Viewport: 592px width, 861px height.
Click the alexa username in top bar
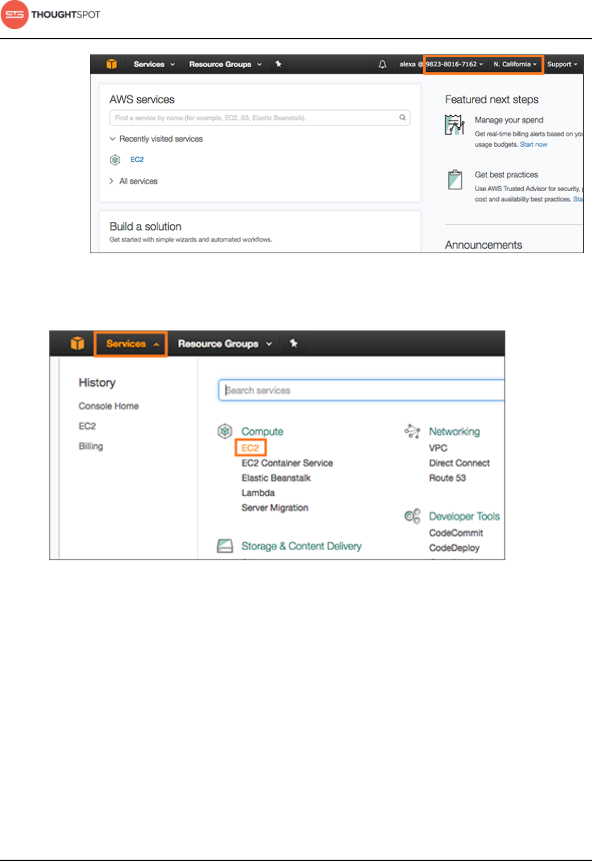pyautogui.click(x=407, y=64)
